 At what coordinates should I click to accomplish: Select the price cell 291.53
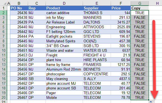tap(121, 17)
